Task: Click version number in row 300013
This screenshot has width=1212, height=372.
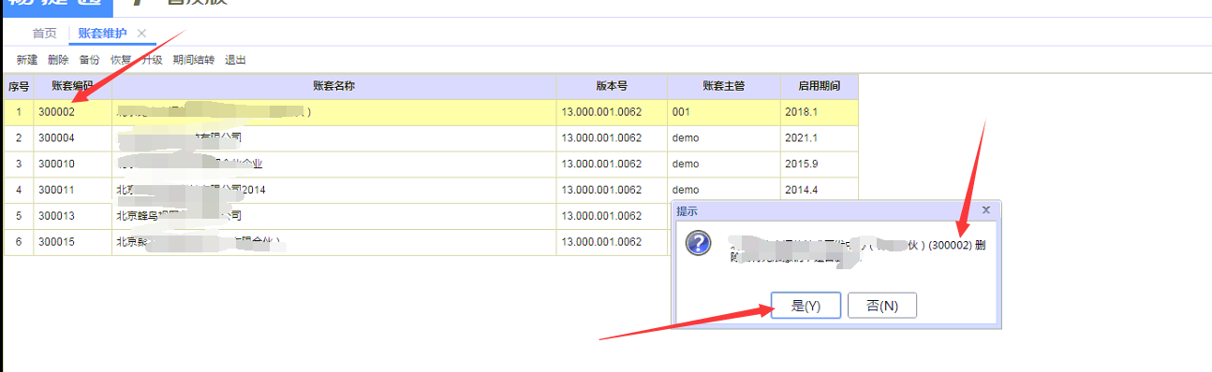Action: [x=613, y=216]
